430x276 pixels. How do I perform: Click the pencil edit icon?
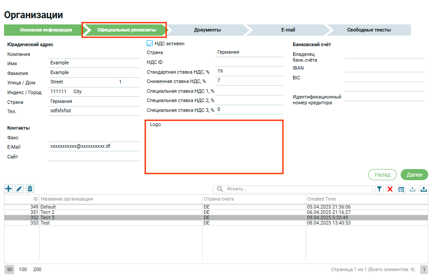19,189
